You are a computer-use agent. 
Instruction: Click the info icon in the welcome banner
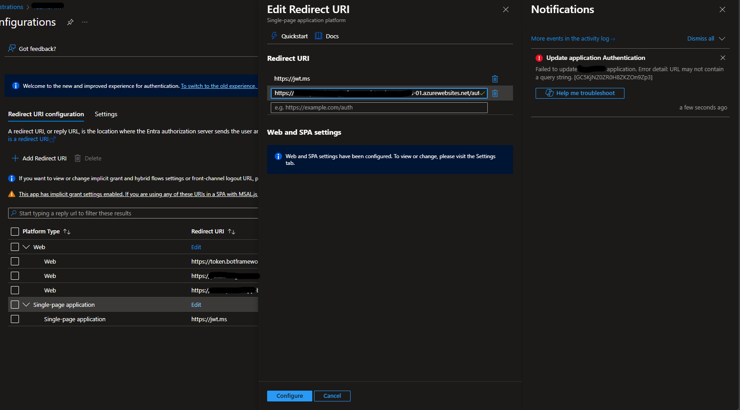point(16,86)
